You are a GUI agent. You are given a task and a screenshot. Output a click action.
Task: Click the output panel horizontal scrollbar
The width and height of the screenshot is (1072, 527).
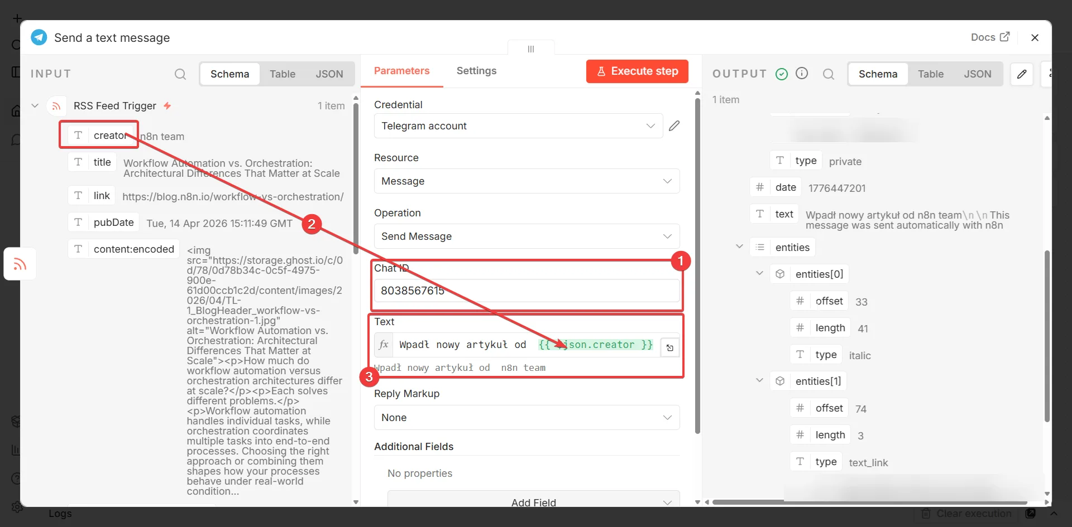[869, 502]
